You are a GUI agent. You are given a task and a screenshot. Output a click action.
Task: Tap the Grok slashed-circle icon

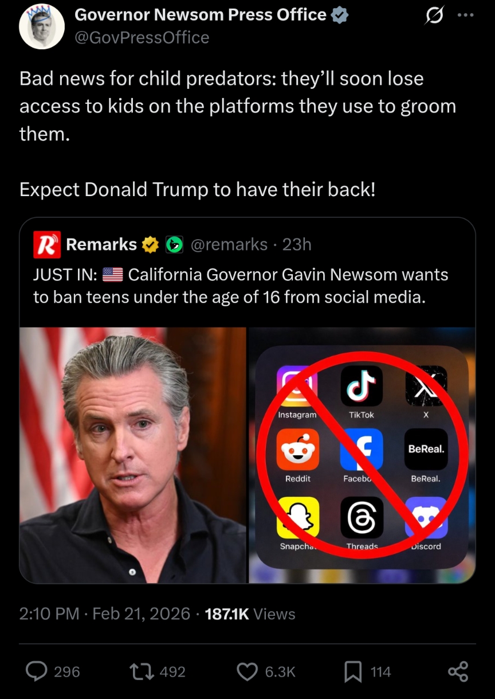tap(433, 17)
